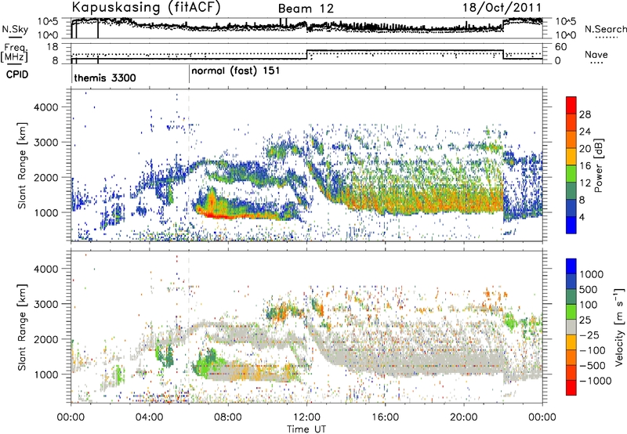The image size is (627, 434).
Task: Pick the Power colorbar segment between 4 and 8
Action: (571, 208)
